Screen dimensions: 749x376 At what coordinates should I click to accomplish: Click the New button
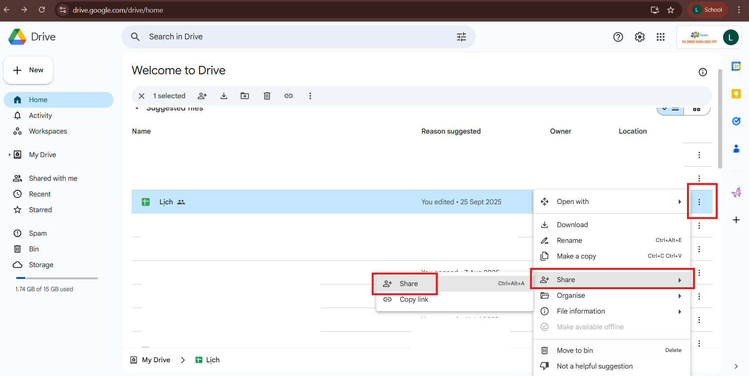28,70
